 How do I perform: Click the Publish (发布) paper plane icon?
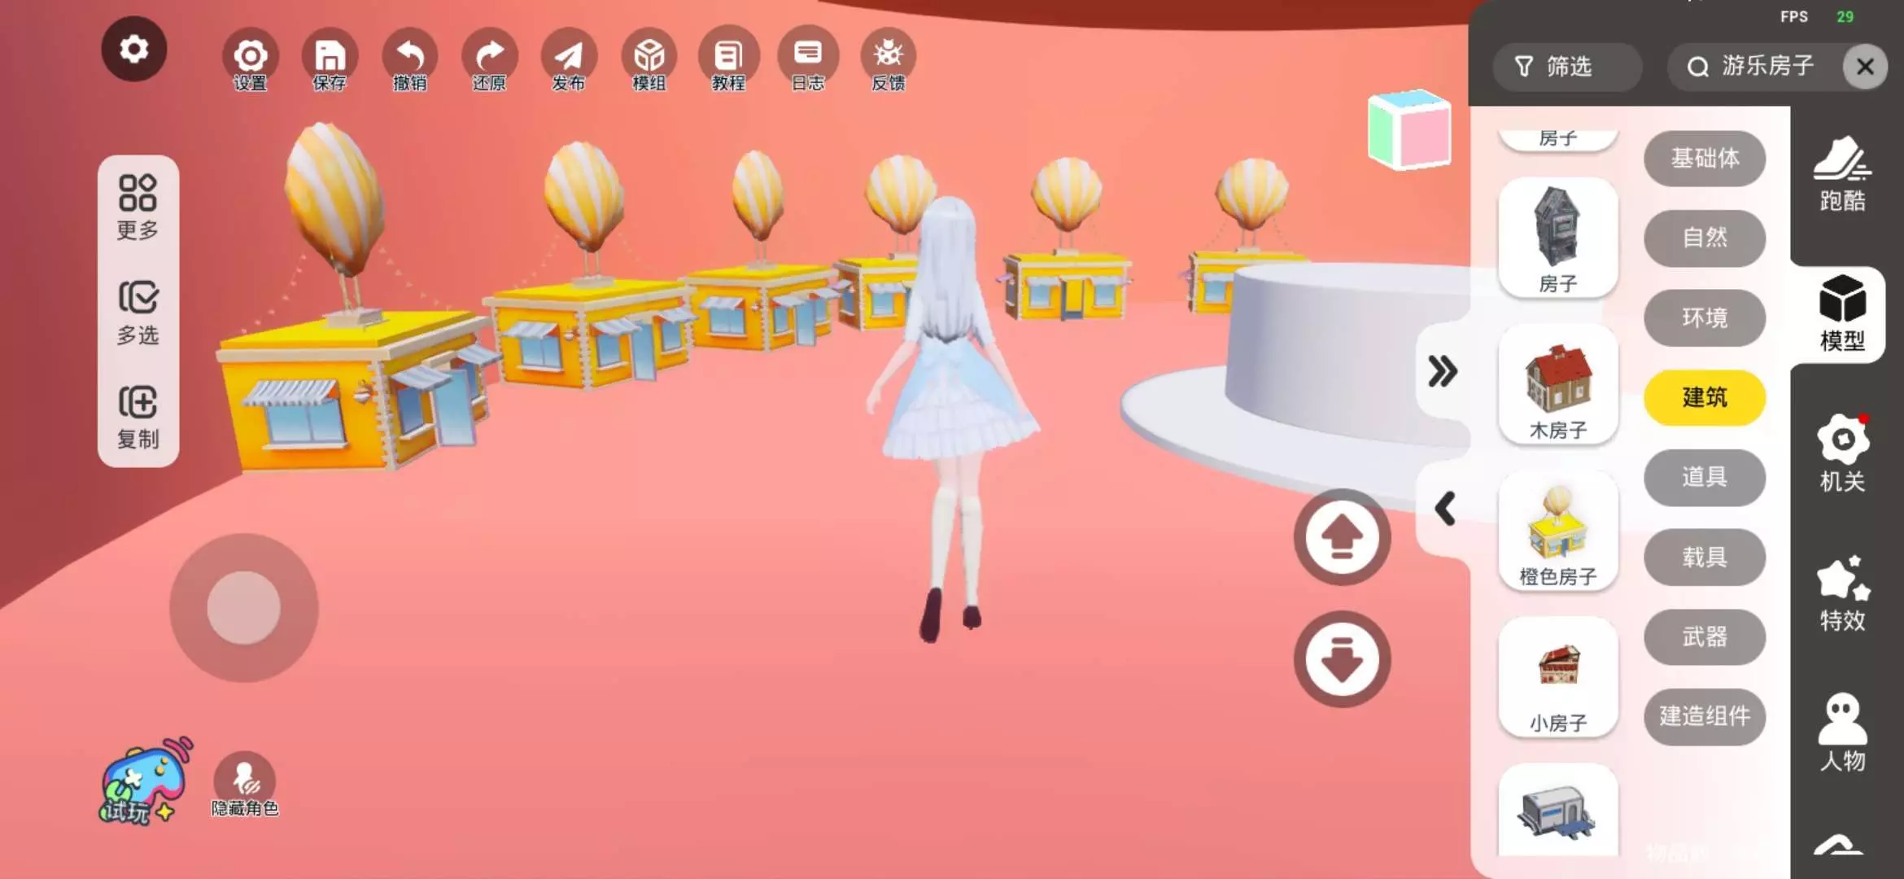coord(569,61)
